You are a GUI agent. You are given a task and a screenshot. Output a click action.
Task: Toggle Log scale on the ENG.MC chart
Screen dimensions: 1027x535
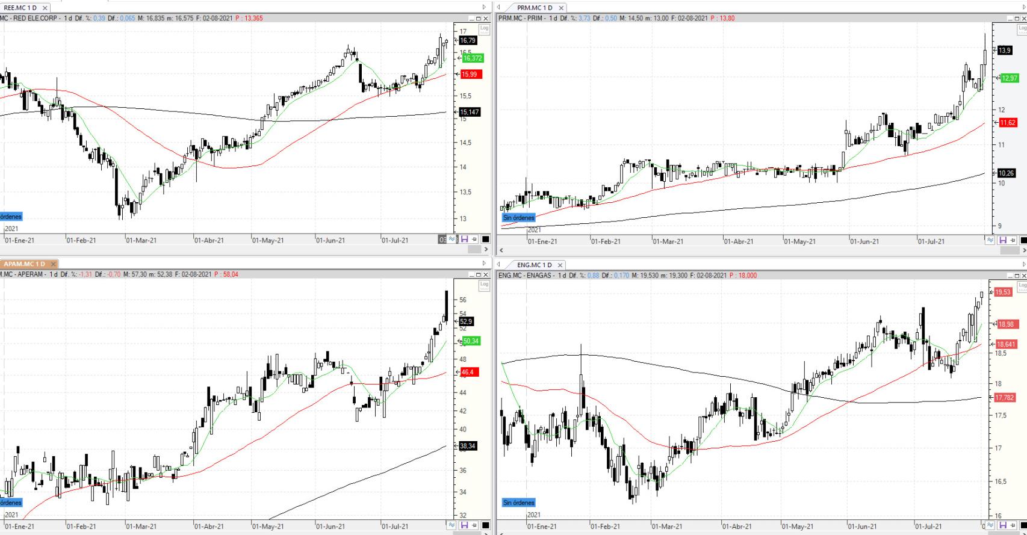click(1022, 285)
